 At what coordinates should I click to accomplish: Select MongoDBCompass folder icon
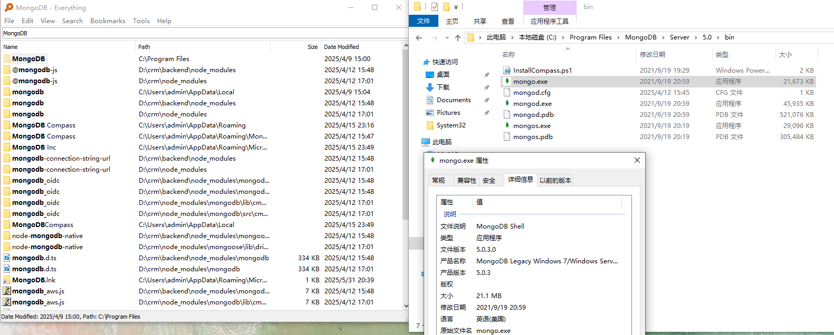click(7, 225)
